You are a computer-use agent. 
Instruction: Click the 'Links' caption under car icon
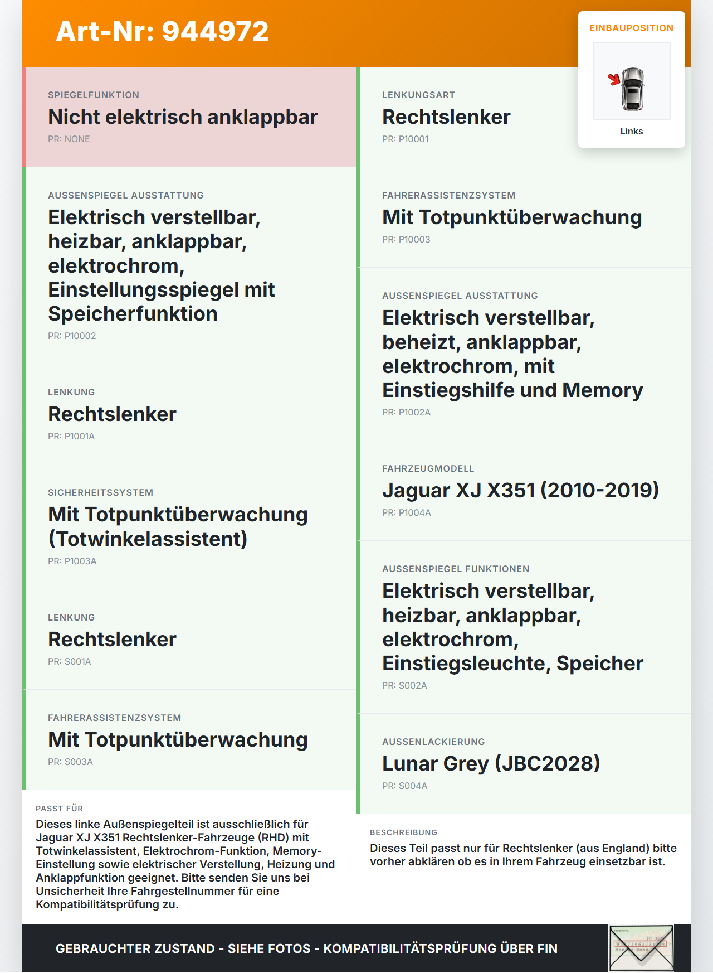(x=631, y=131)
